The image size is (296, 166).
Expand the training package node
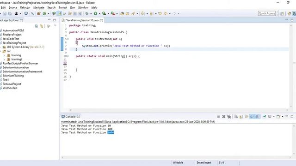pyautogui.click(x=4, y=55)
